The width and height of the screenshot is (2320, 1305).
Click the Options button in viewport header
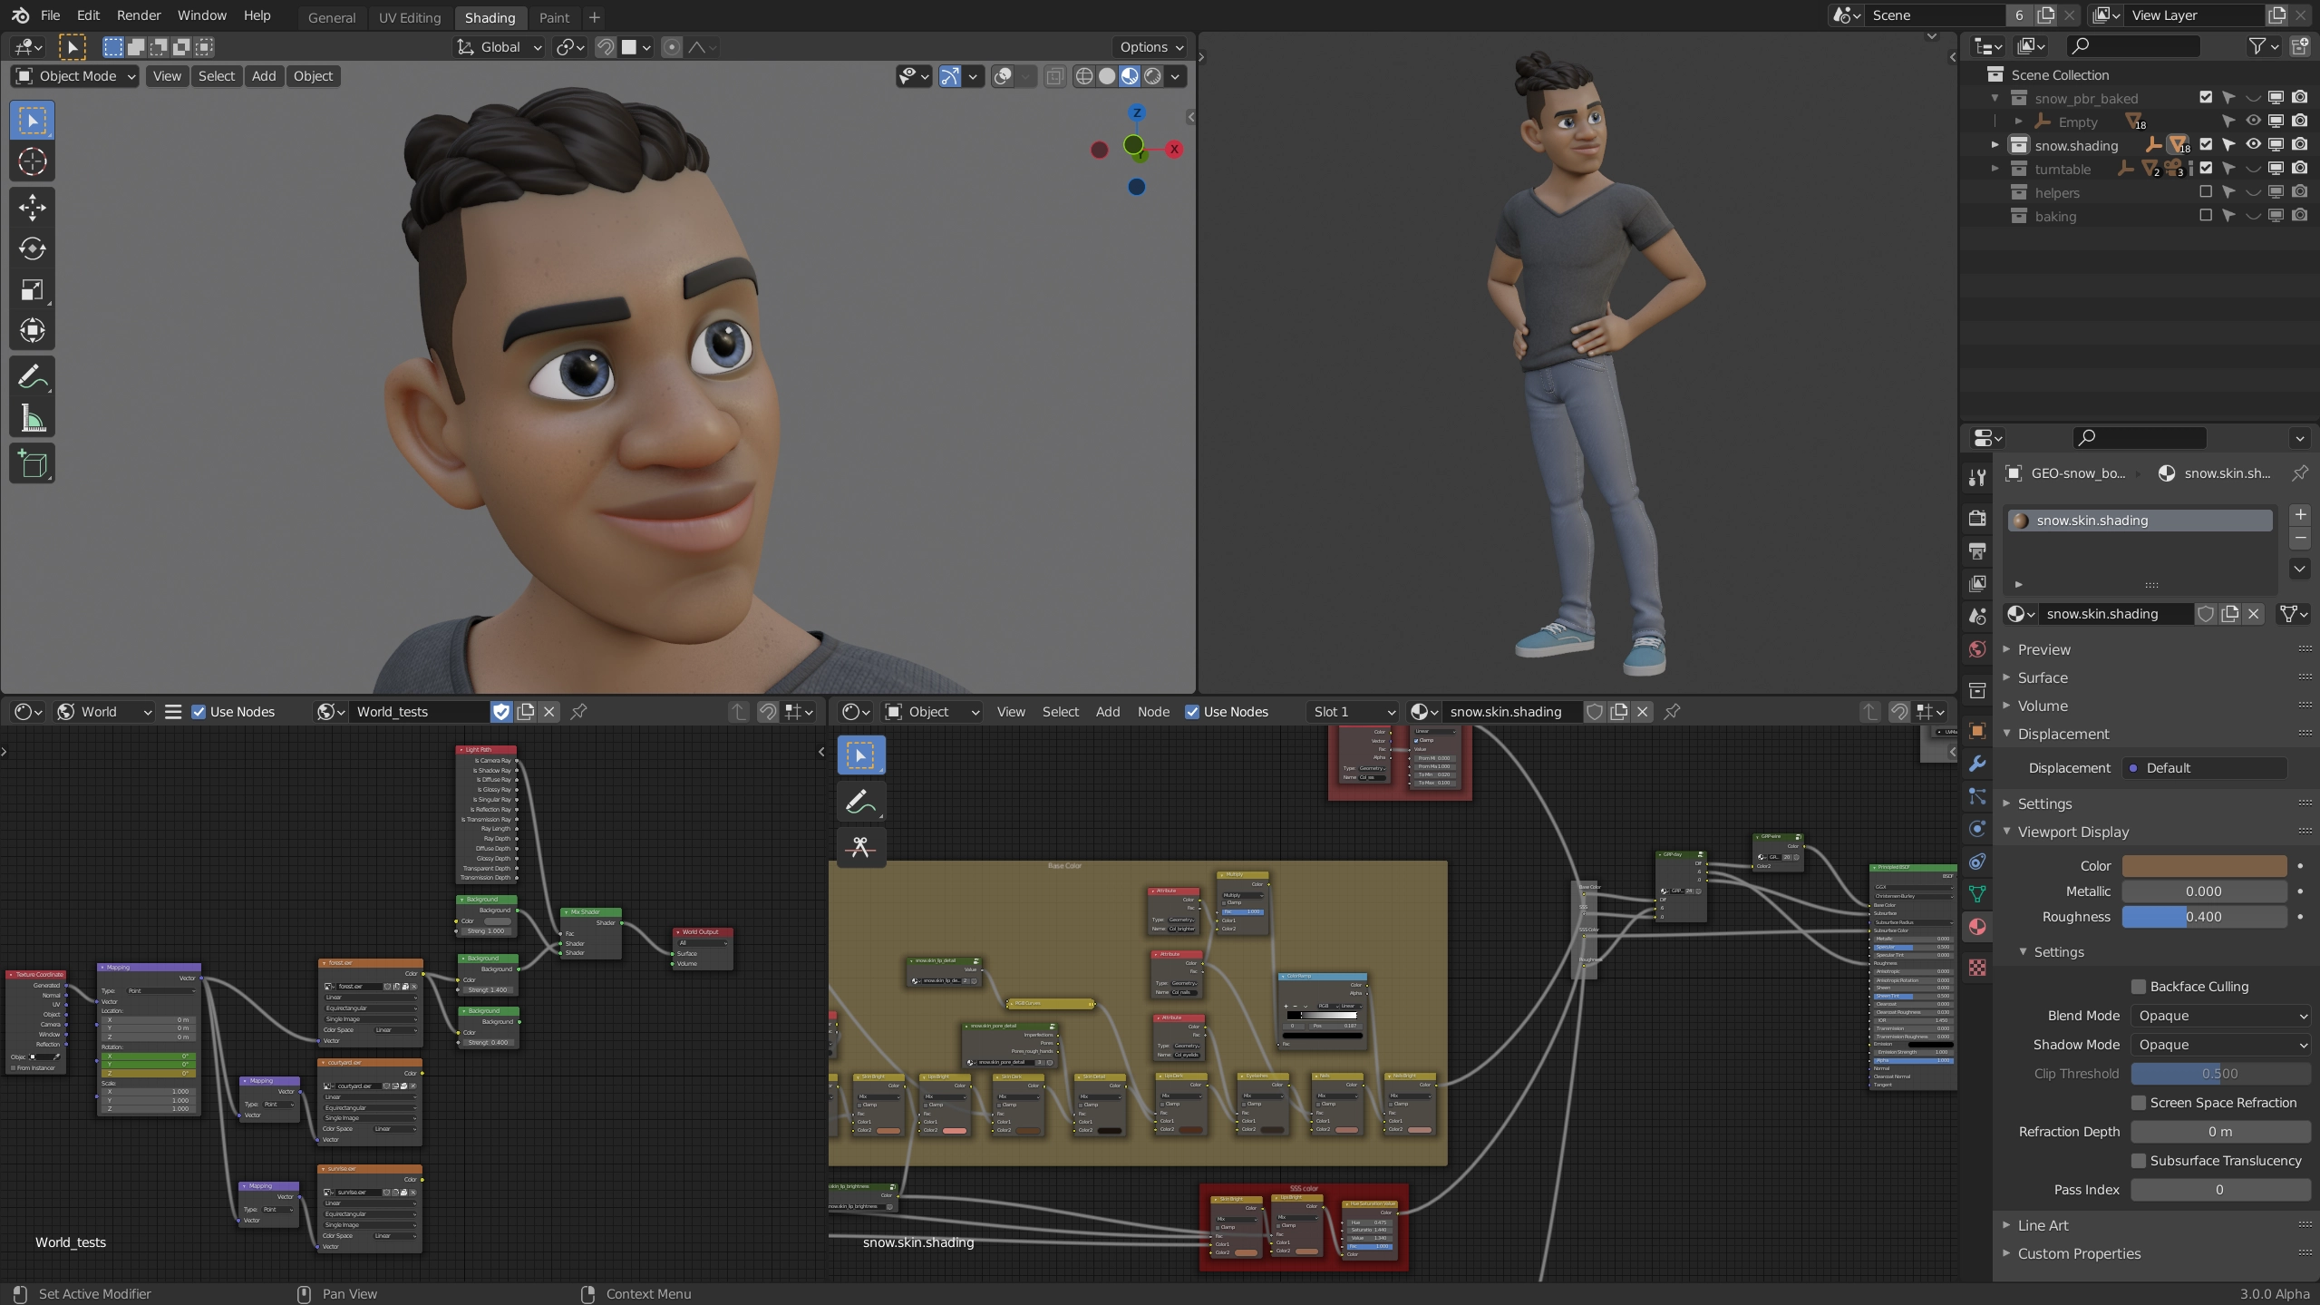point(1150,47)
